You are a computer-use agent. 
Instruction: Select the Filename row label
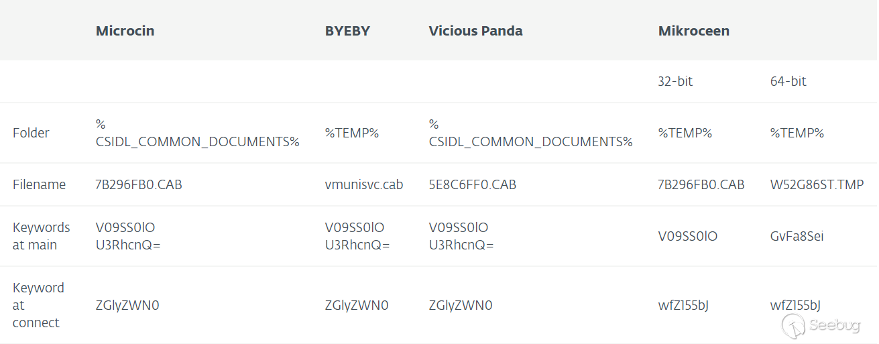[39, 184]
